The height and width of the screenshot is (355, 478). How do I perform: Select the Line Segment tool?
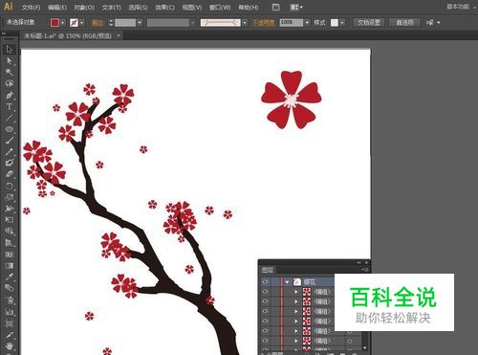tap(10, 118)
